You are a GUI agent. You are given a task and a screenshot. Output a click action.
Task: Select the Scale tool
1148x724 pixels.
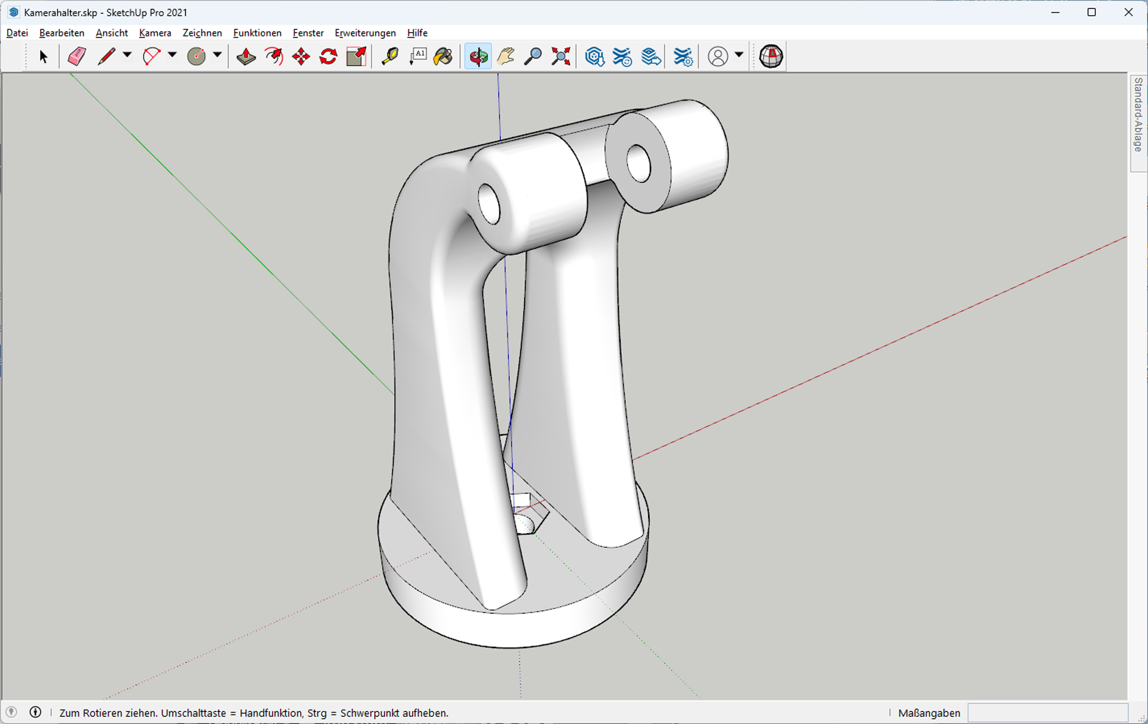tap(356, 57)
